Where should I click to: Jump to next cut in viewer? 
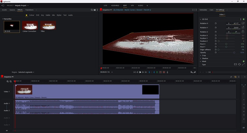pyautogui.click(x=146, y=72)
